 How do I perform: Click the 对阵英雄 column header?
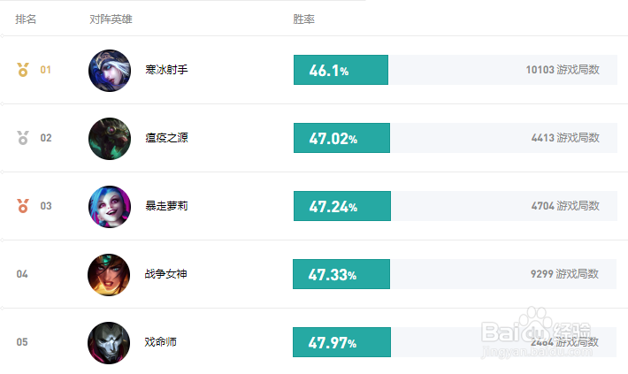[x=111, y=19]
